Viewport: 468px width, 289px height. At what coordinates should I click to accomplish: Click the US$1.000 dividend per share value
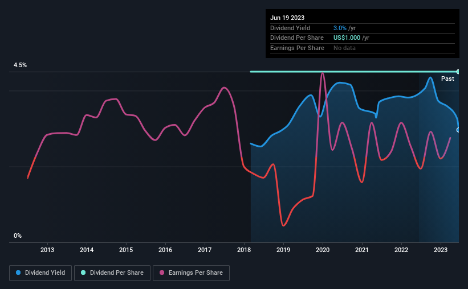click(347, 38)
